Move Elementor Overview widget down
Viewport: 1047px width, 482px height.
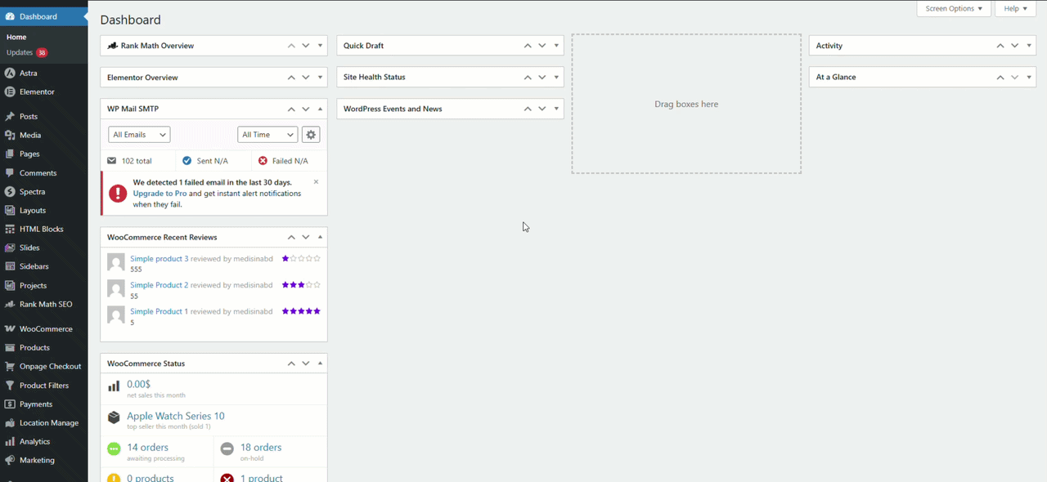pyautogui.click(x=306, y=78)
